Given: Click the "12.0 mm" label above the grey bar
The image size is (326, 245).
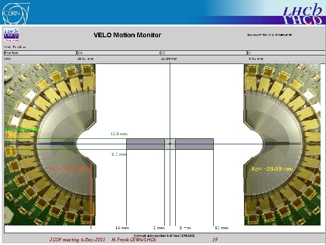Looking at the screenshot, I should point(119,134).
